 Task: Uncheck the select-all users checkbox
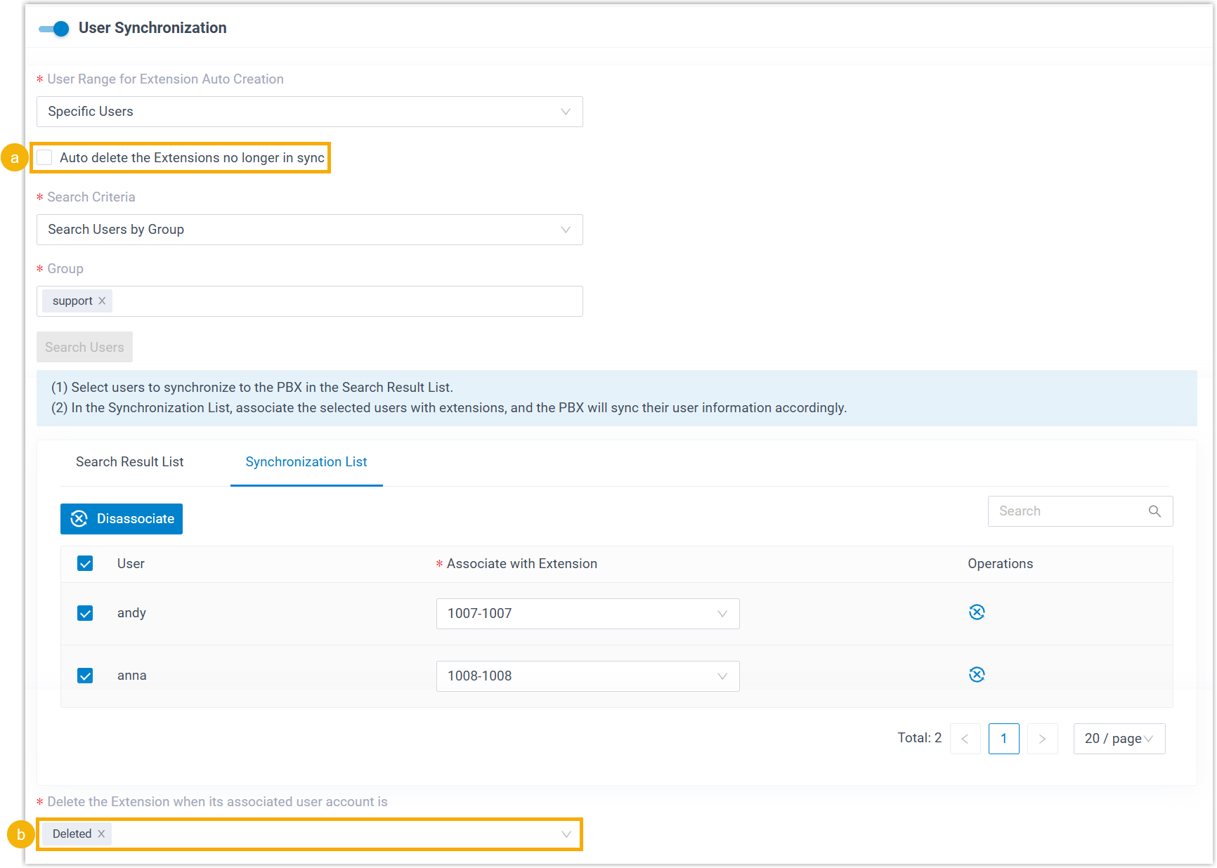click(85, 564)
